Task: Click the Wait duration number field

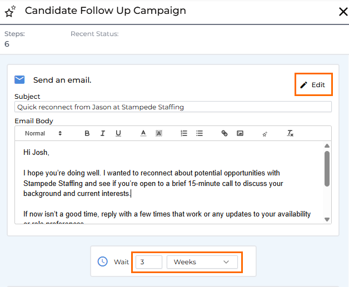Action: click(x=148, y=262)
